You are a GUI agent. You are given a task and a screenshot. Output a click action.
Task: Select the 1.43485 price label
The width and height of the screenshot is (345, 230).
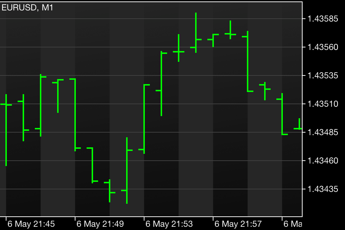point(323,132)
